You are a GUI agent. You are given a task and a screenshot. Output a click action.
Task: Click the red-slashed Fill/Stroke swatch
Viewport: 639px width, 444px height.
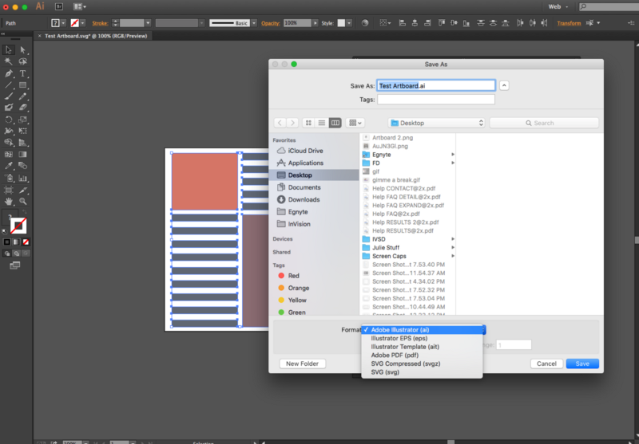coord(18,226)
